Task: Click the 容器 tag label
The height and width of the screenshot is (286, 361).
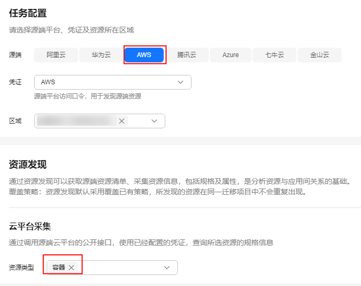Action: pyautogui.click(x=59, y=267)
